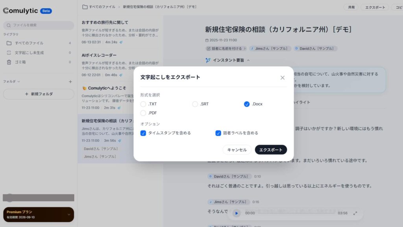Image resolution: width=403 pixels, height=227 pixels.
Task: Click the calendar icon beside 2025-11-23 11:00
Action: point(207,40)
